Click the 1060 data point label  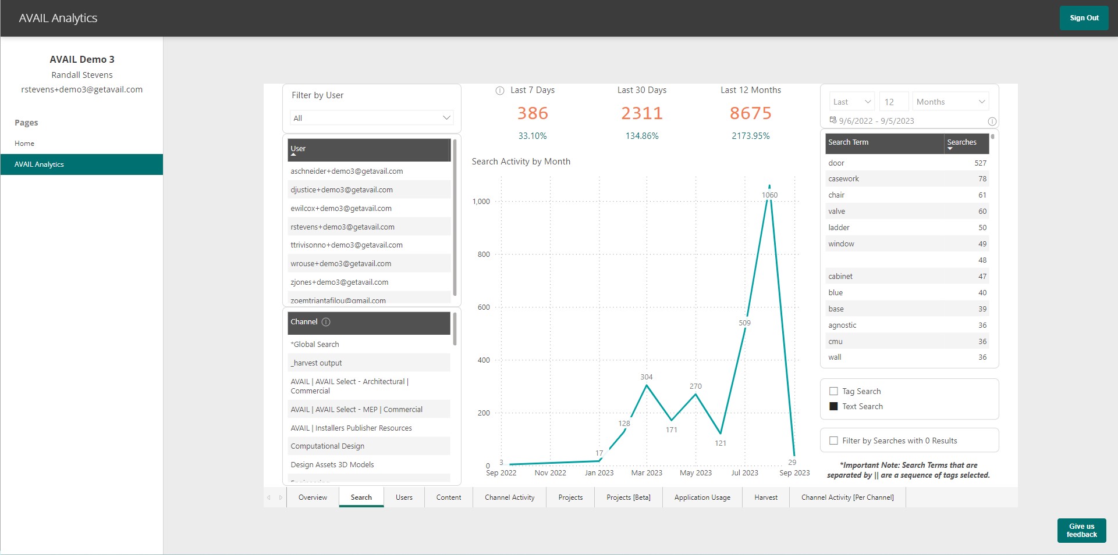[x=769, y=195]
